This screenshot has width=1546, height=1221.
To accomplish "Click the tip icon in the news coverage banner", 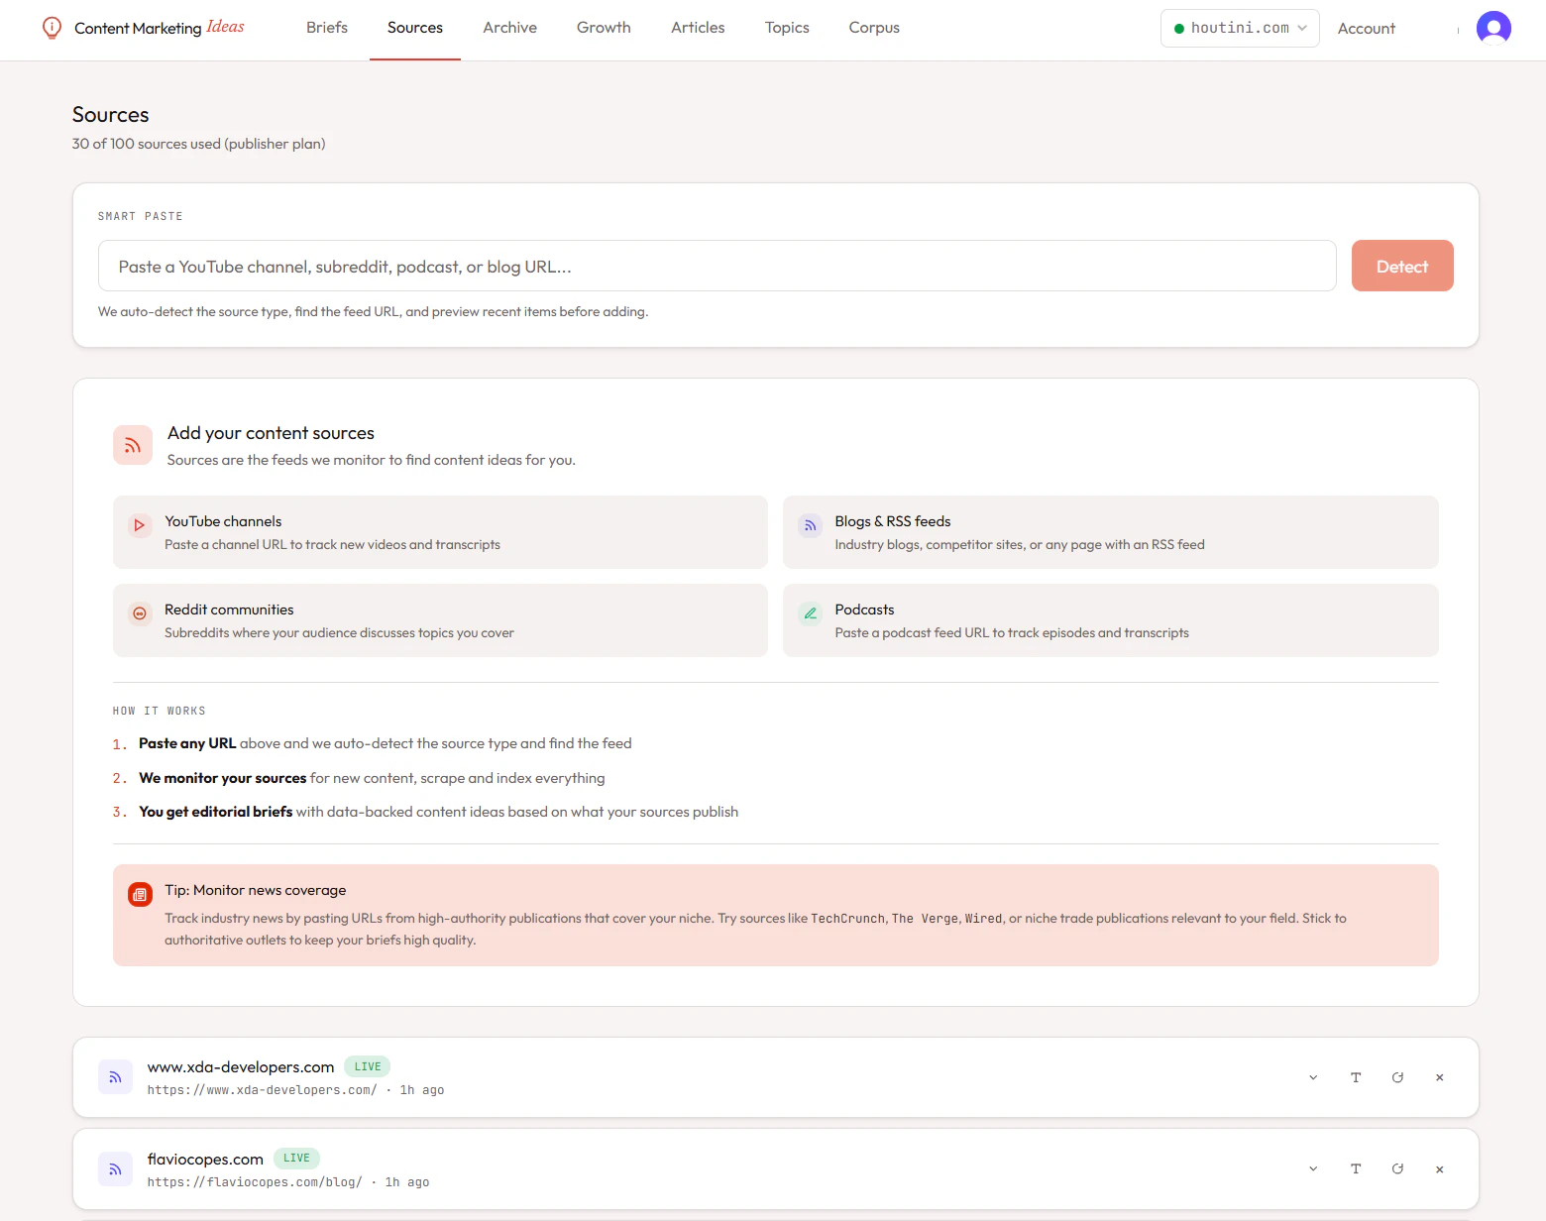I will [140, 893].
